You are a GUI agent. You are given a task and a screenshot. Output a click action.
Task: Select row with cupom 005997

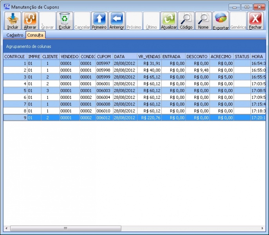point(104,63)
